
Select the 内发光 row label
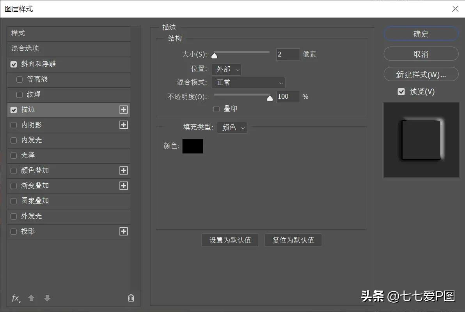pos(32,140)
